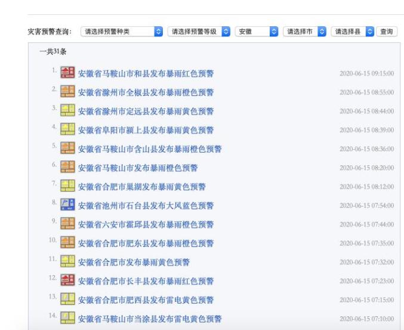Open the province dropdown showing 安徽
This screenshot has height=330, width=404.
pyautogui.click(x=257, y=32)
